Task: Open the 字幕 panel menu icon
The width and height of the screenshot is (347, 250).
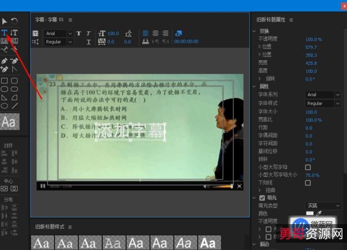Action: pos(70,20)
